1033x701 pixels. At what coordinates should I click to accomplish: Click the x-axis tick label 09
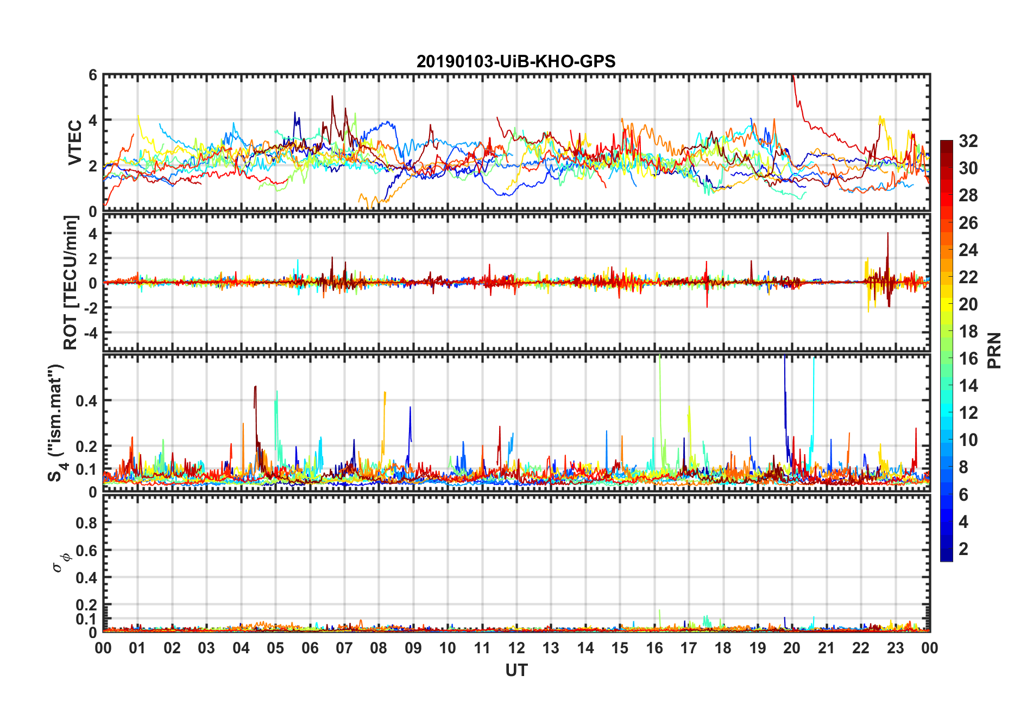[413, 648]
